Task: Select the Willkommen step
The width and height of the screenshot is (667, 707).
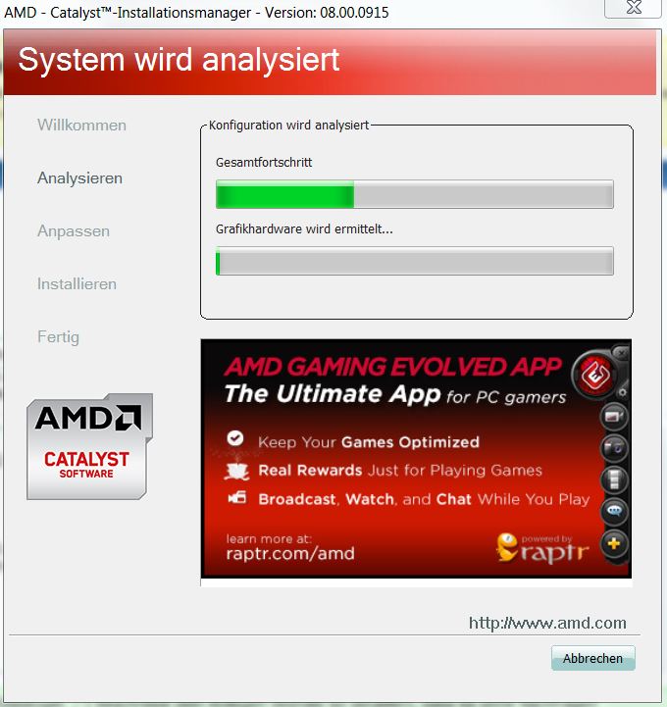Action: click(81, 125)
